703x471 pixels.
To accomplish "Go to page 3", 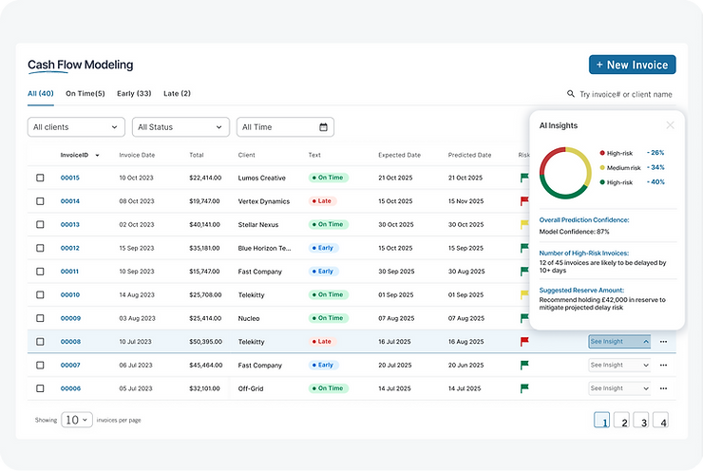I will pos(641,420).
